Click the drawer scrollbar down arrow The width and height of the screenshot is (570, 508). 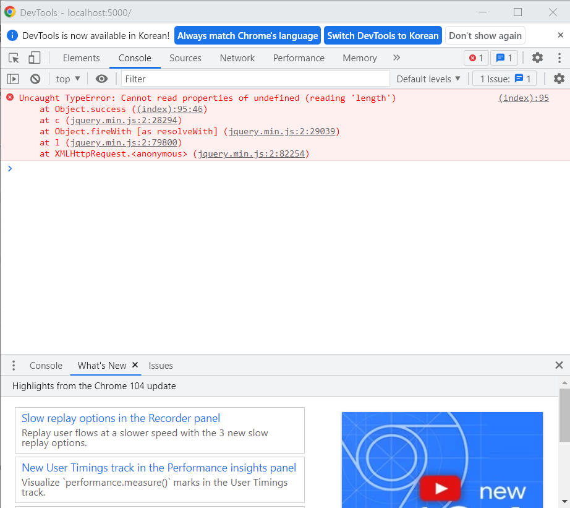(564, 501)
